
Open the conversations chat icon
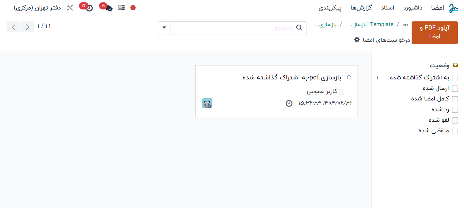[x=109, y=8]
